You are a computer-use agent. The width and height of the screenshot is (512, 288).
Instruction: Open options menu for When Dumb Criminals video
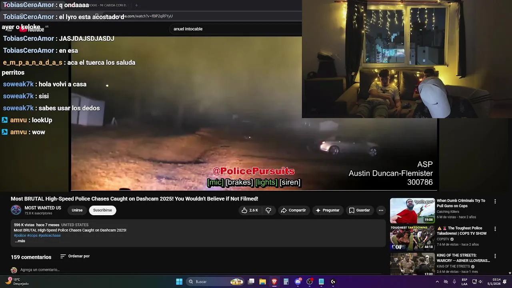pyautogui.click(x=495, y=202)
